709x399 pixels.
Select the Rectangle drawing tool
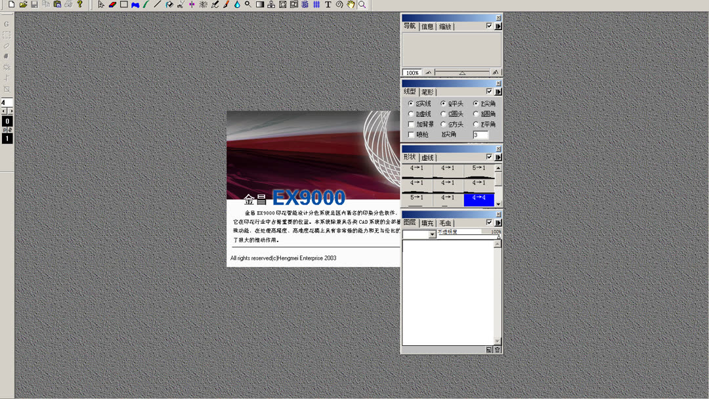coord(125,5)
